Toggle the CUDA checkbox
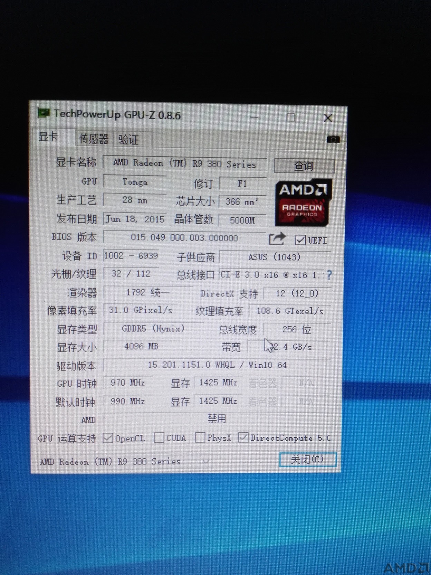 [x=159, y=437]
